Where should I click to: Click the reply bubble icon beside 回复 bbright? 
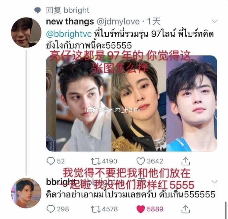point(38,10)
